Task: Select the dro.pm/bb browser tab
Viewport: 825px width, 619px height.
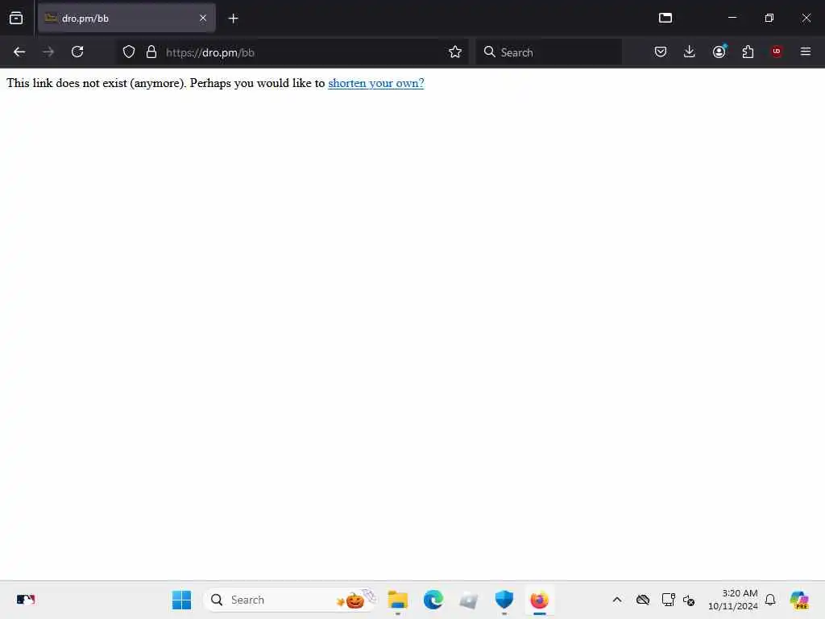Action: pyautogui.click(x=126, y=19)
